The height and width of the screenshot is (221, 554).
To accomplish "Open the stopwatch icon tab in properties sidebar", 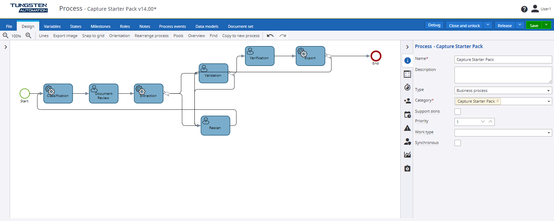I will coord(407,87).
